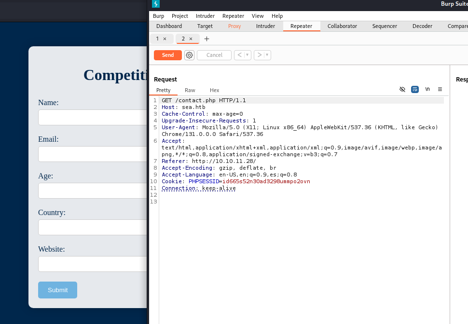Image resolution: width=468 pixels, height=324 pixels.
Task: Go back to previous request in history
Action: point(239,55)
